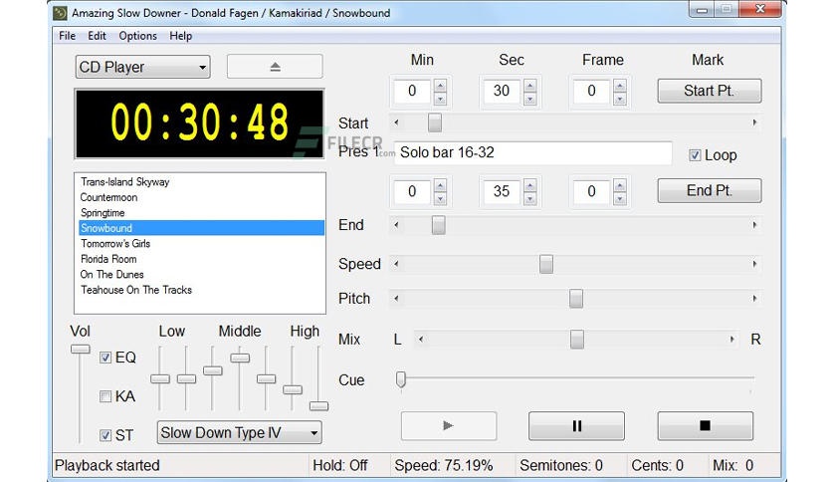Decrease end frame with down arrow
This screenshot has height=482, width=832.
619,199
